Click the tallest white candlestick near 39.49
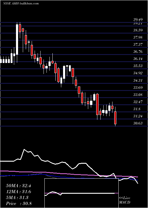The image size is (148, 208). pyautogui.click(x=17, y=40)
